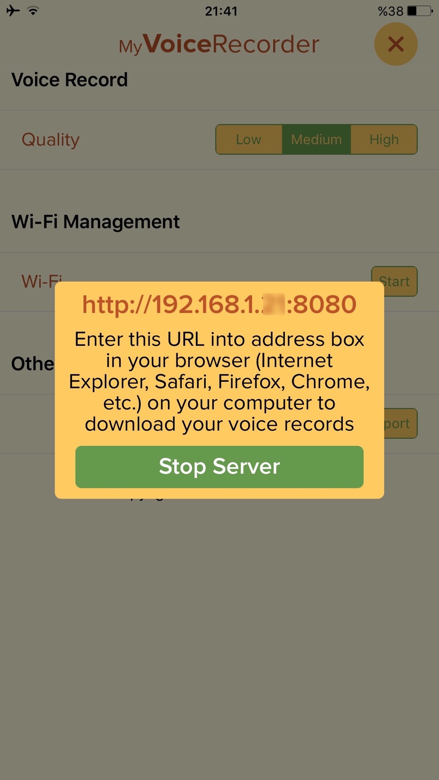Tap the Quality row label
Screen dimensions: 439x780
tap(50, 140)
